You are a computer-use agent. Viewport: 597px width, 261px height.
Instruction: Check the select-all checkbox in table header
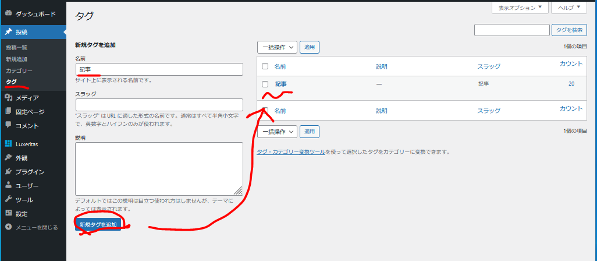click(x=265, y=66)
